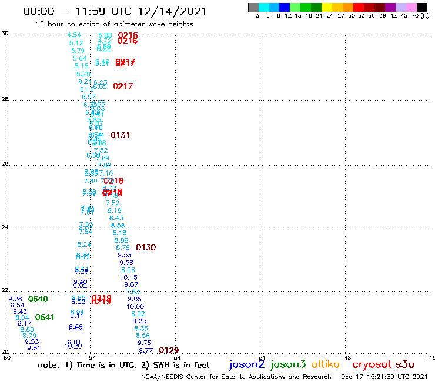The image size is (435, 382).
Task: Click the 9.77 wave height value
Action: tap(146, 350)
